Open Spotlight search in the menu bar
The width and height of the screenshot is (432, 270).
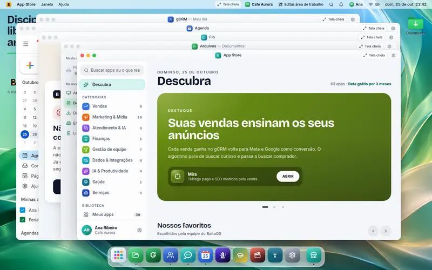tap(331, 4)
